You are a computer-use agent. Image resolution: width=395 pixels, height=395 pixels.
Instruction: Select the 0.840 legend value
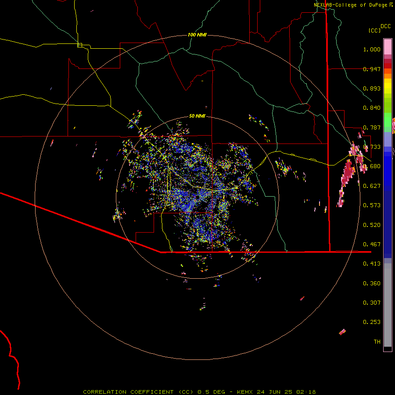click(x=372, y=108)
